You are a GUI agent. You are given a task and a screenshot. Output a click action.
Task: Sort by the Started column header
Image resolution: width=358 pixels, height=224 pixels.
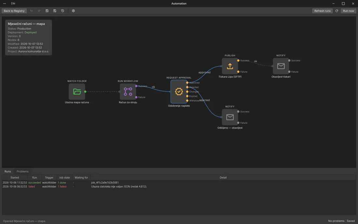coord(15,177)
